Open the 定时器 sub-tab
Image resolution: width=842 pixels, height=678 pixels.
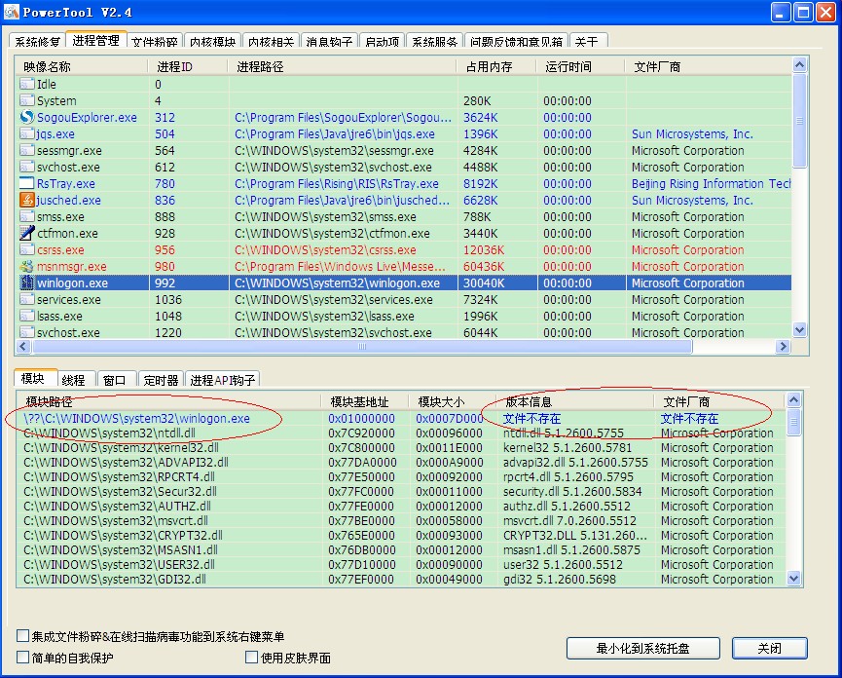tap(161, 380)
